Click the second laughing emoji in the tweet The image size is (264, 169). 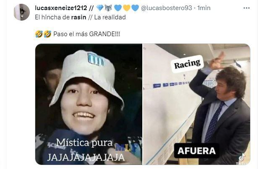pyautogui.click(x=47, y=34)
